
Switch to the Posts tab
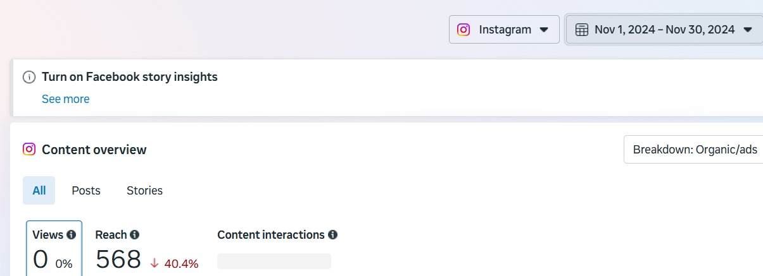[86, 191]
